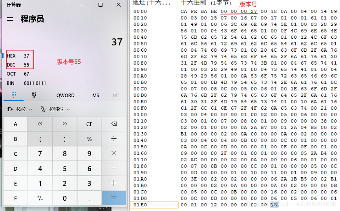This screenshot has height=211, width=340.
Task: Click hex digit C key
Action: coord(15,153)
